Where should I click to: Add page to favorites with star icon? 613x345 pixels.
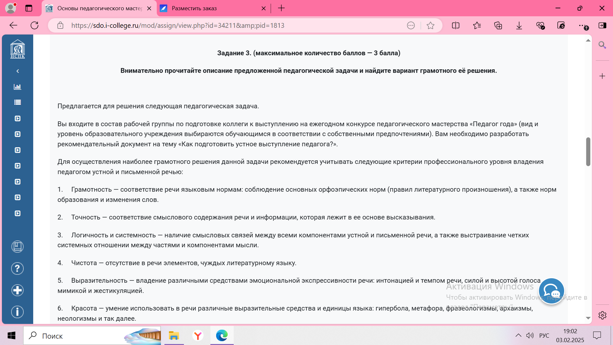pyautogui.click(x=430, y=26)
